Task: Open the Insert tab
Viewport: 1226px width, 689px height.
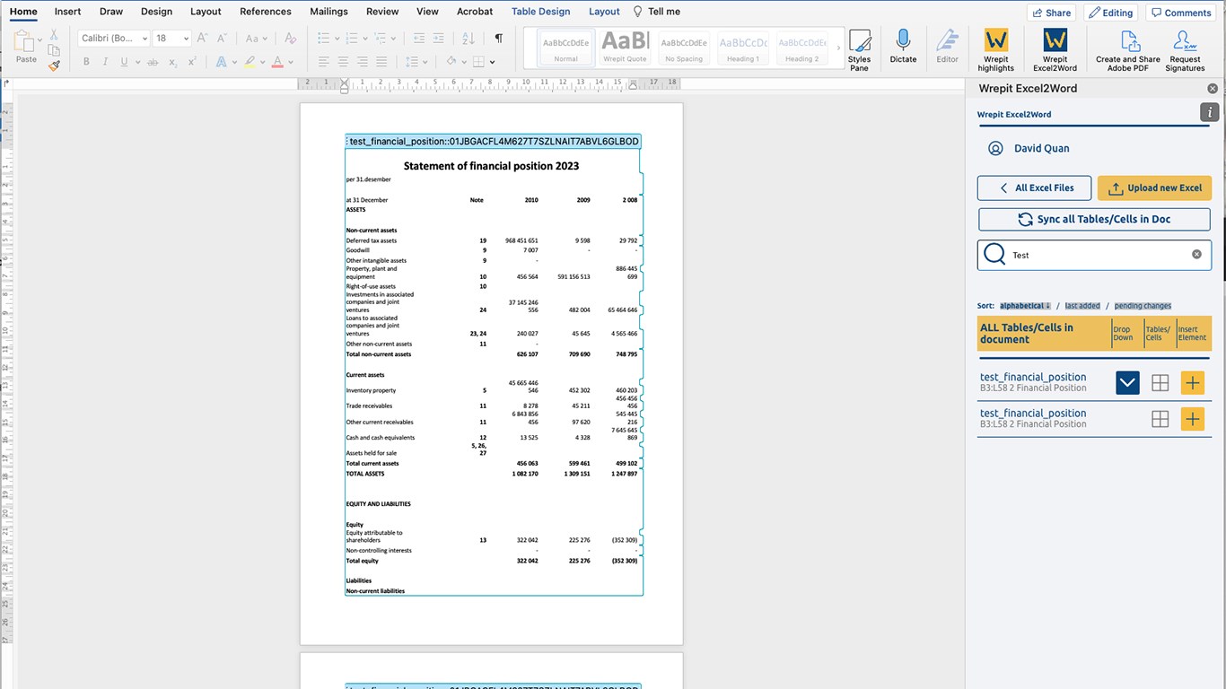Action: click(67, 12)
